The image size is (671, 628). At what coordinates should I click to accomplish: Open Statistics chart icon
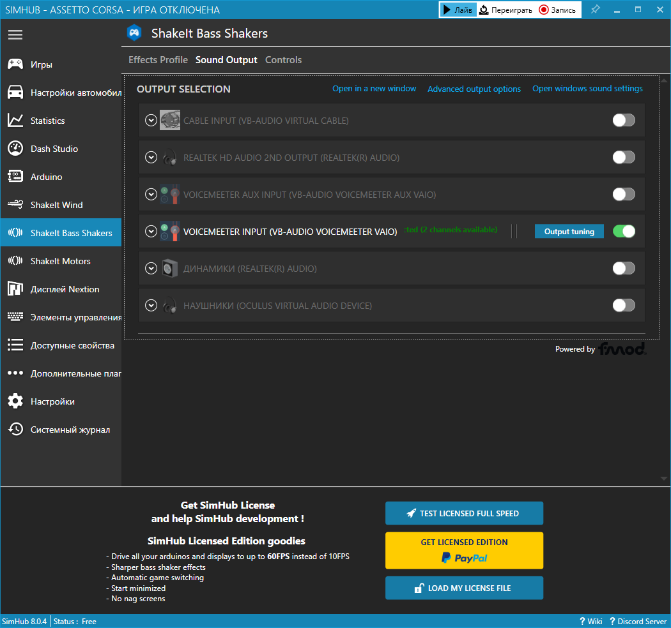tap(15, 121)
